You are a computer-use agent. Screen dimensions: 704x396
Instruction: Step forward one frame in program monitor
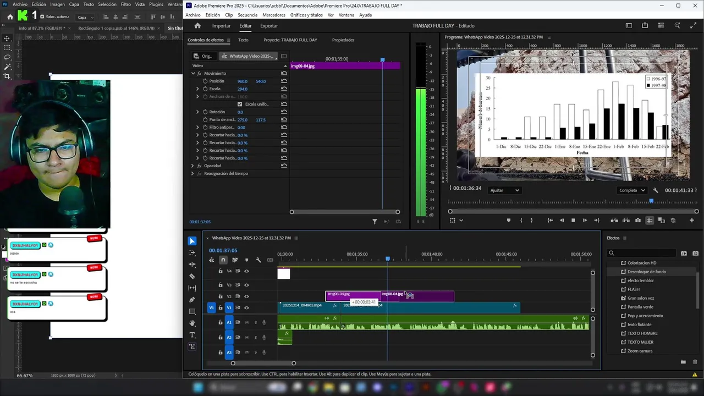click(x=585, y=221)
